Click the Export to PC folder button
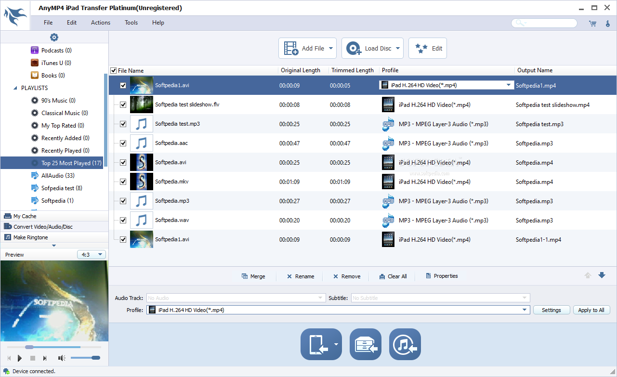 [x=366, y=344]
